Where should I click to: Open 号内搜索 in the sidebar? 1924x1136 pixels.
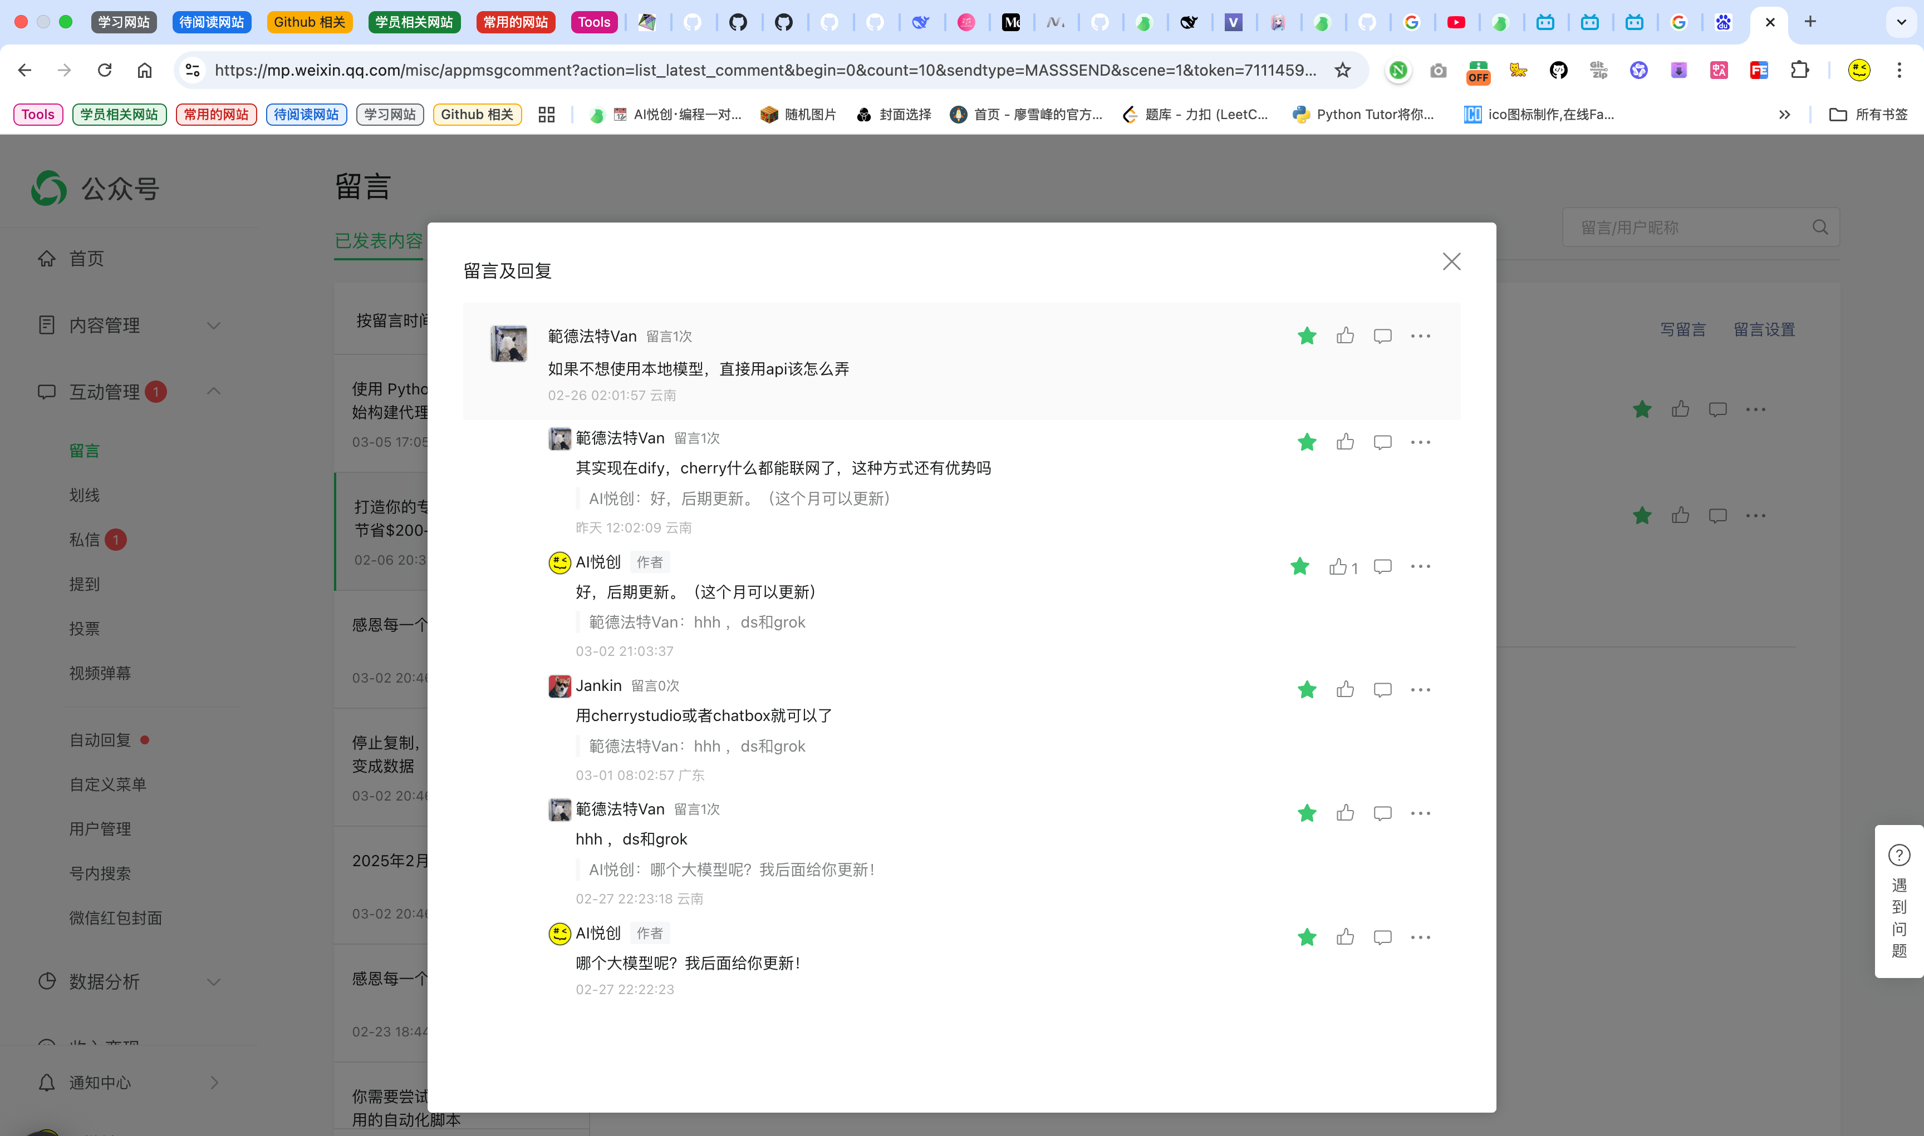100,873
